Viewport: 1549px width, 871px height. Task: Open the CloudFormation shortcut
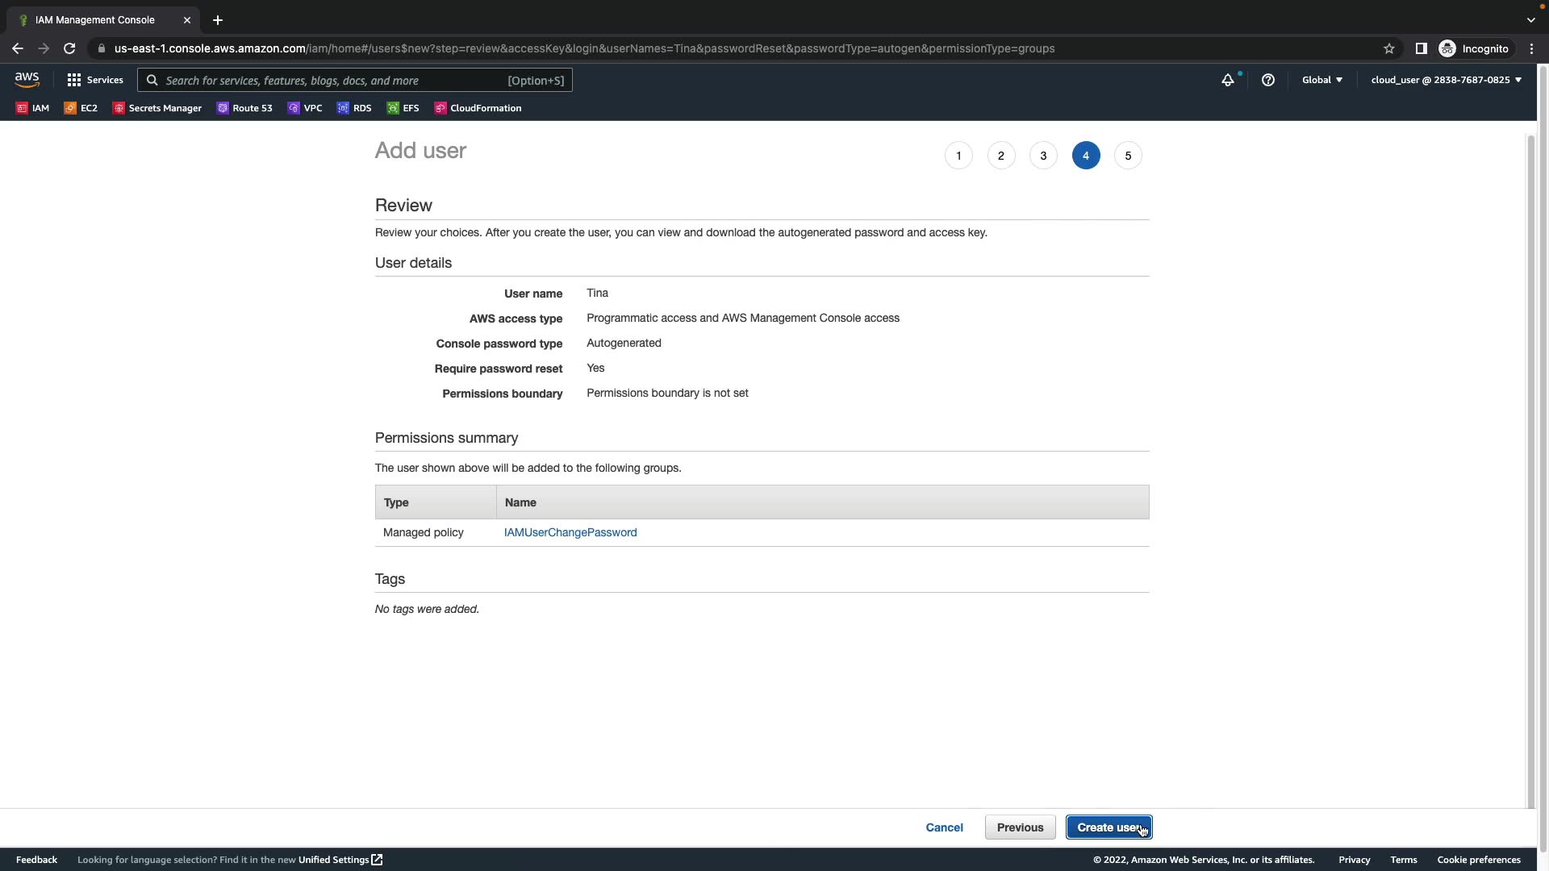click(x=478, y=108)
